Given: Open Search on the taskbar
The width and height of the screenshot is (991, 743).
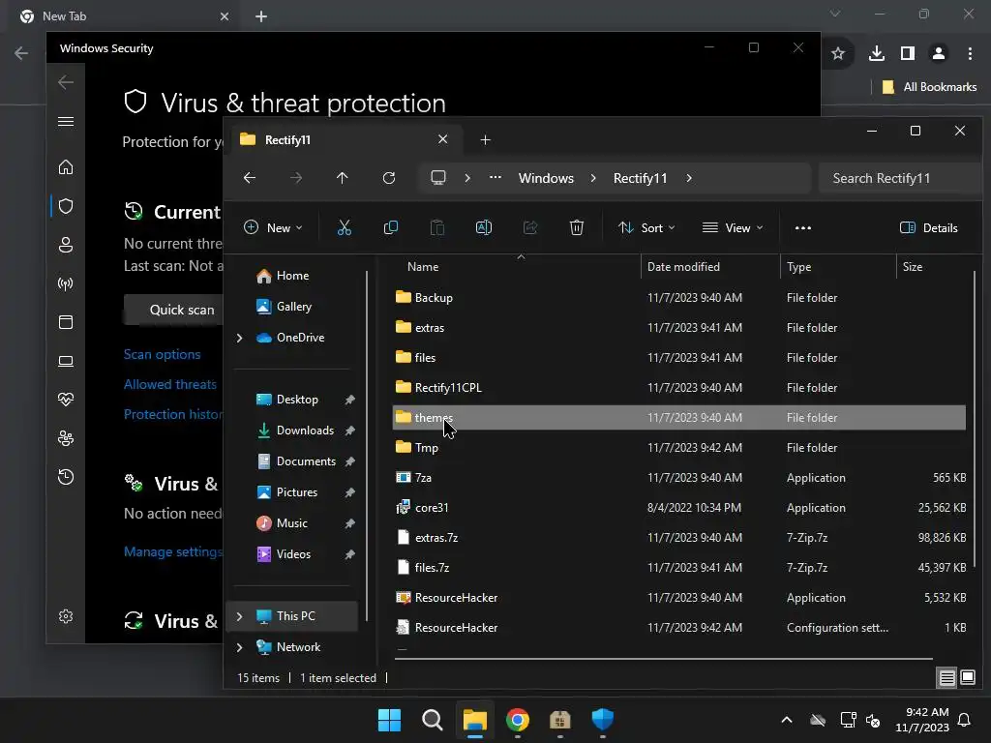Looking at the screenshot, I should [433, 720].
